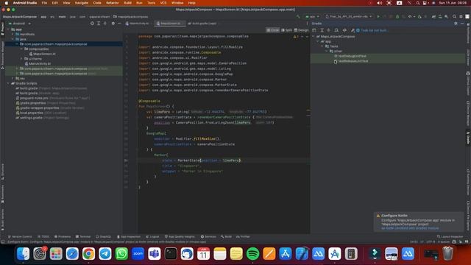Open the Logcat tool window button
Image resolution: width=471 pixels, height=265 pixels.
click(x=152, y=237)
